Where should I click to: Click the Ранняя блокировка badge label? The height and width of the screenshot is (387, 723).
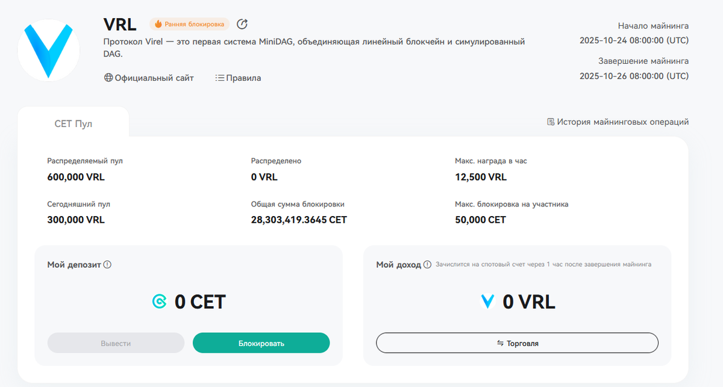pos(194,24)
